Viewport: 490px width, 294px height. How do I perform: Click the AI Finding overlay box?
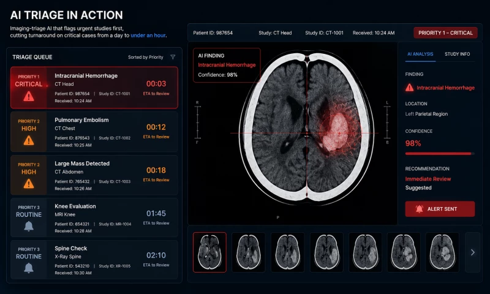tap(227, 66)
